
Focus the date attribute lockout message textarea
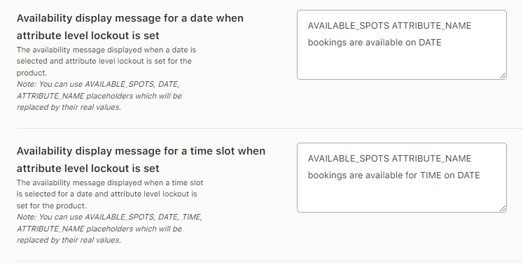(x=402, y=45)
